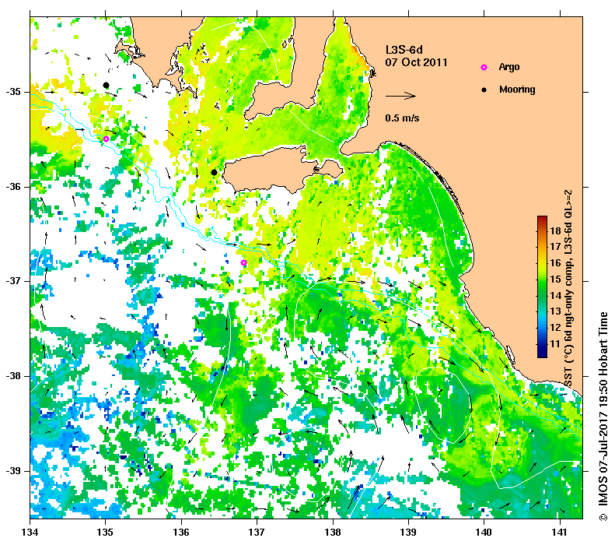The image size is (615, 545).
Task: Click the colorbar value '16'
Action: coord(555,262)
